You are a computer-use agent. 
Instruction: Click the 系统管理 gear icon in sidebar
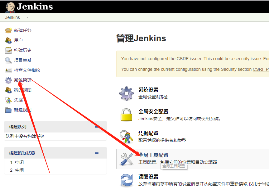point(8,80)
